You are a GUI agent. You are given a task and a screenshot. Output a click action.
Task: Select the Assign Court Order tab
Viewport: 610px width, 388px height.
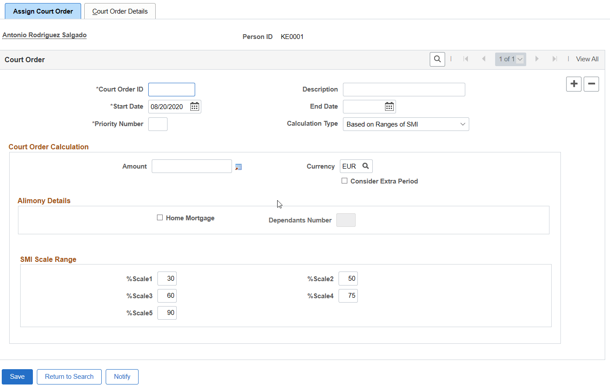click(x=43, y=11)
